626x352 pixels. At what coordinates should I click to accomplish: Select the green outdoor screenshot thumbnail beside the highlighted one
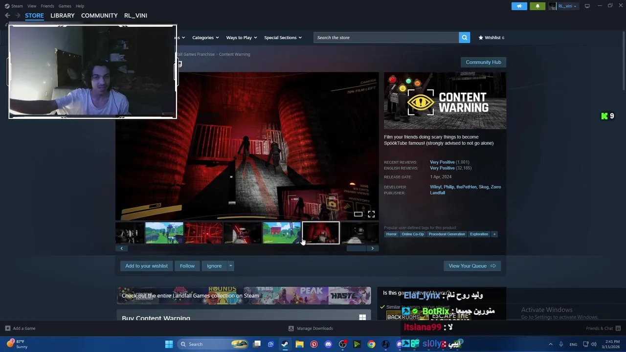282,233
